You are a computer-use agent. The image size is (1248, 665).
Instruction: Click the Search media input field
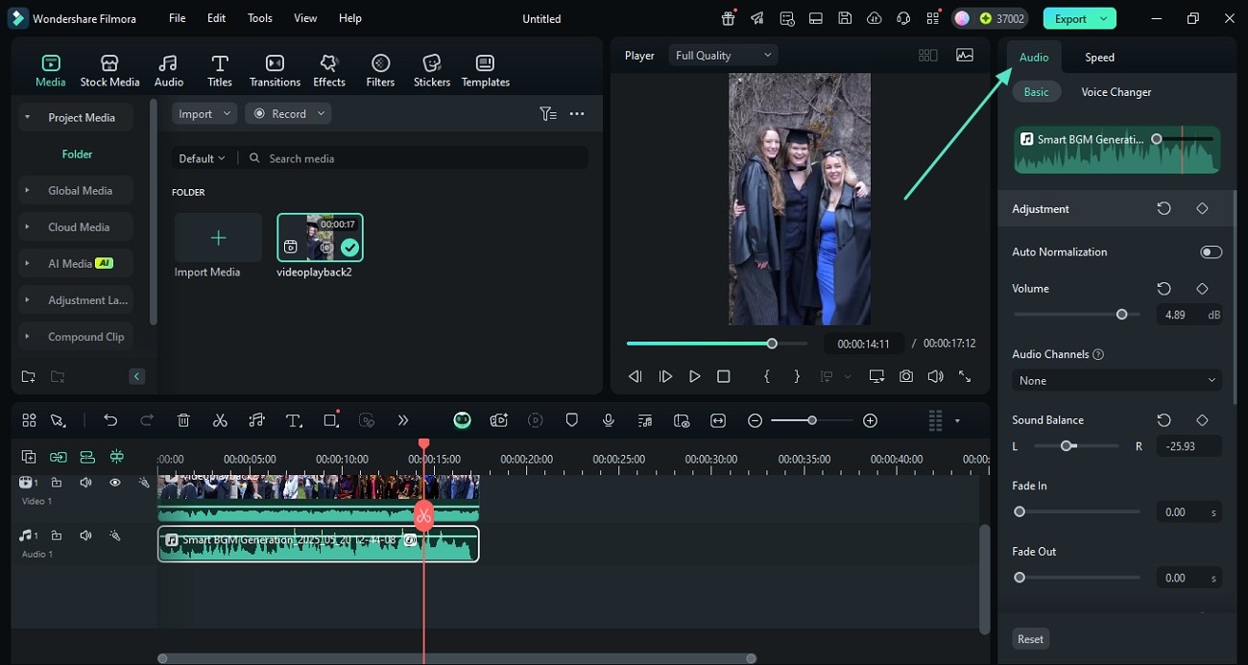pyautogui.click(x=416, y=158)
